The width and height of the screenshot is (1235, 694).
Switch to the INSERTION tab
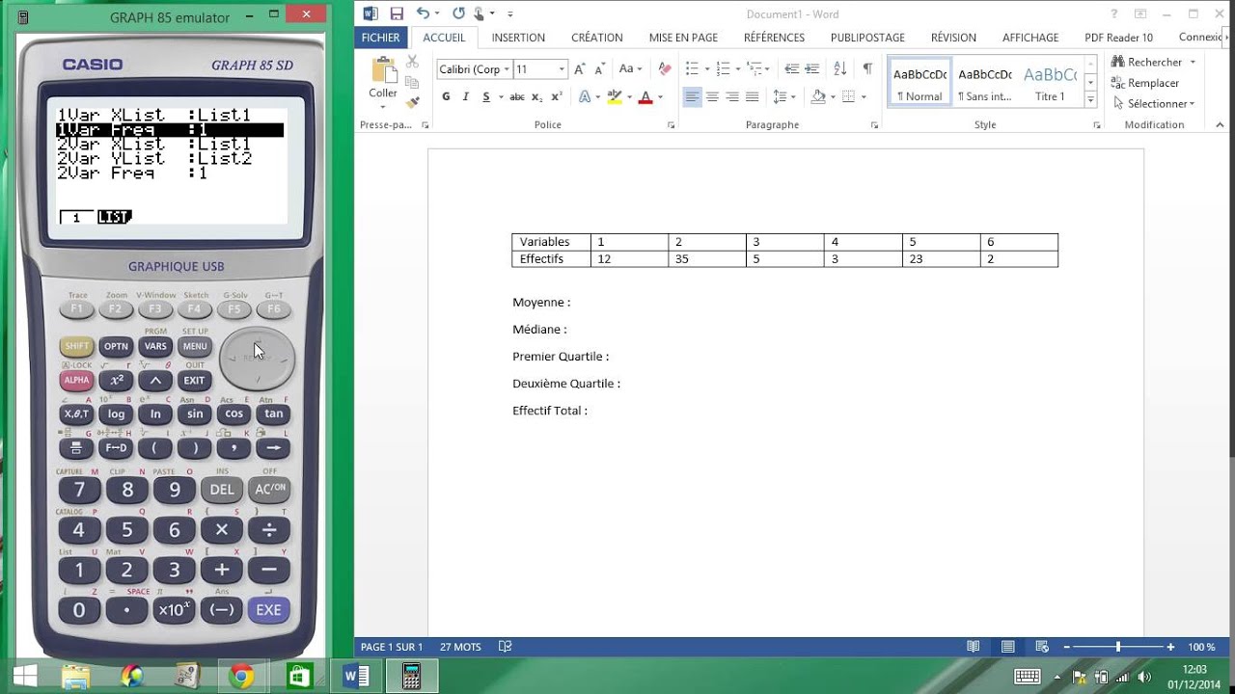point(518,38)
